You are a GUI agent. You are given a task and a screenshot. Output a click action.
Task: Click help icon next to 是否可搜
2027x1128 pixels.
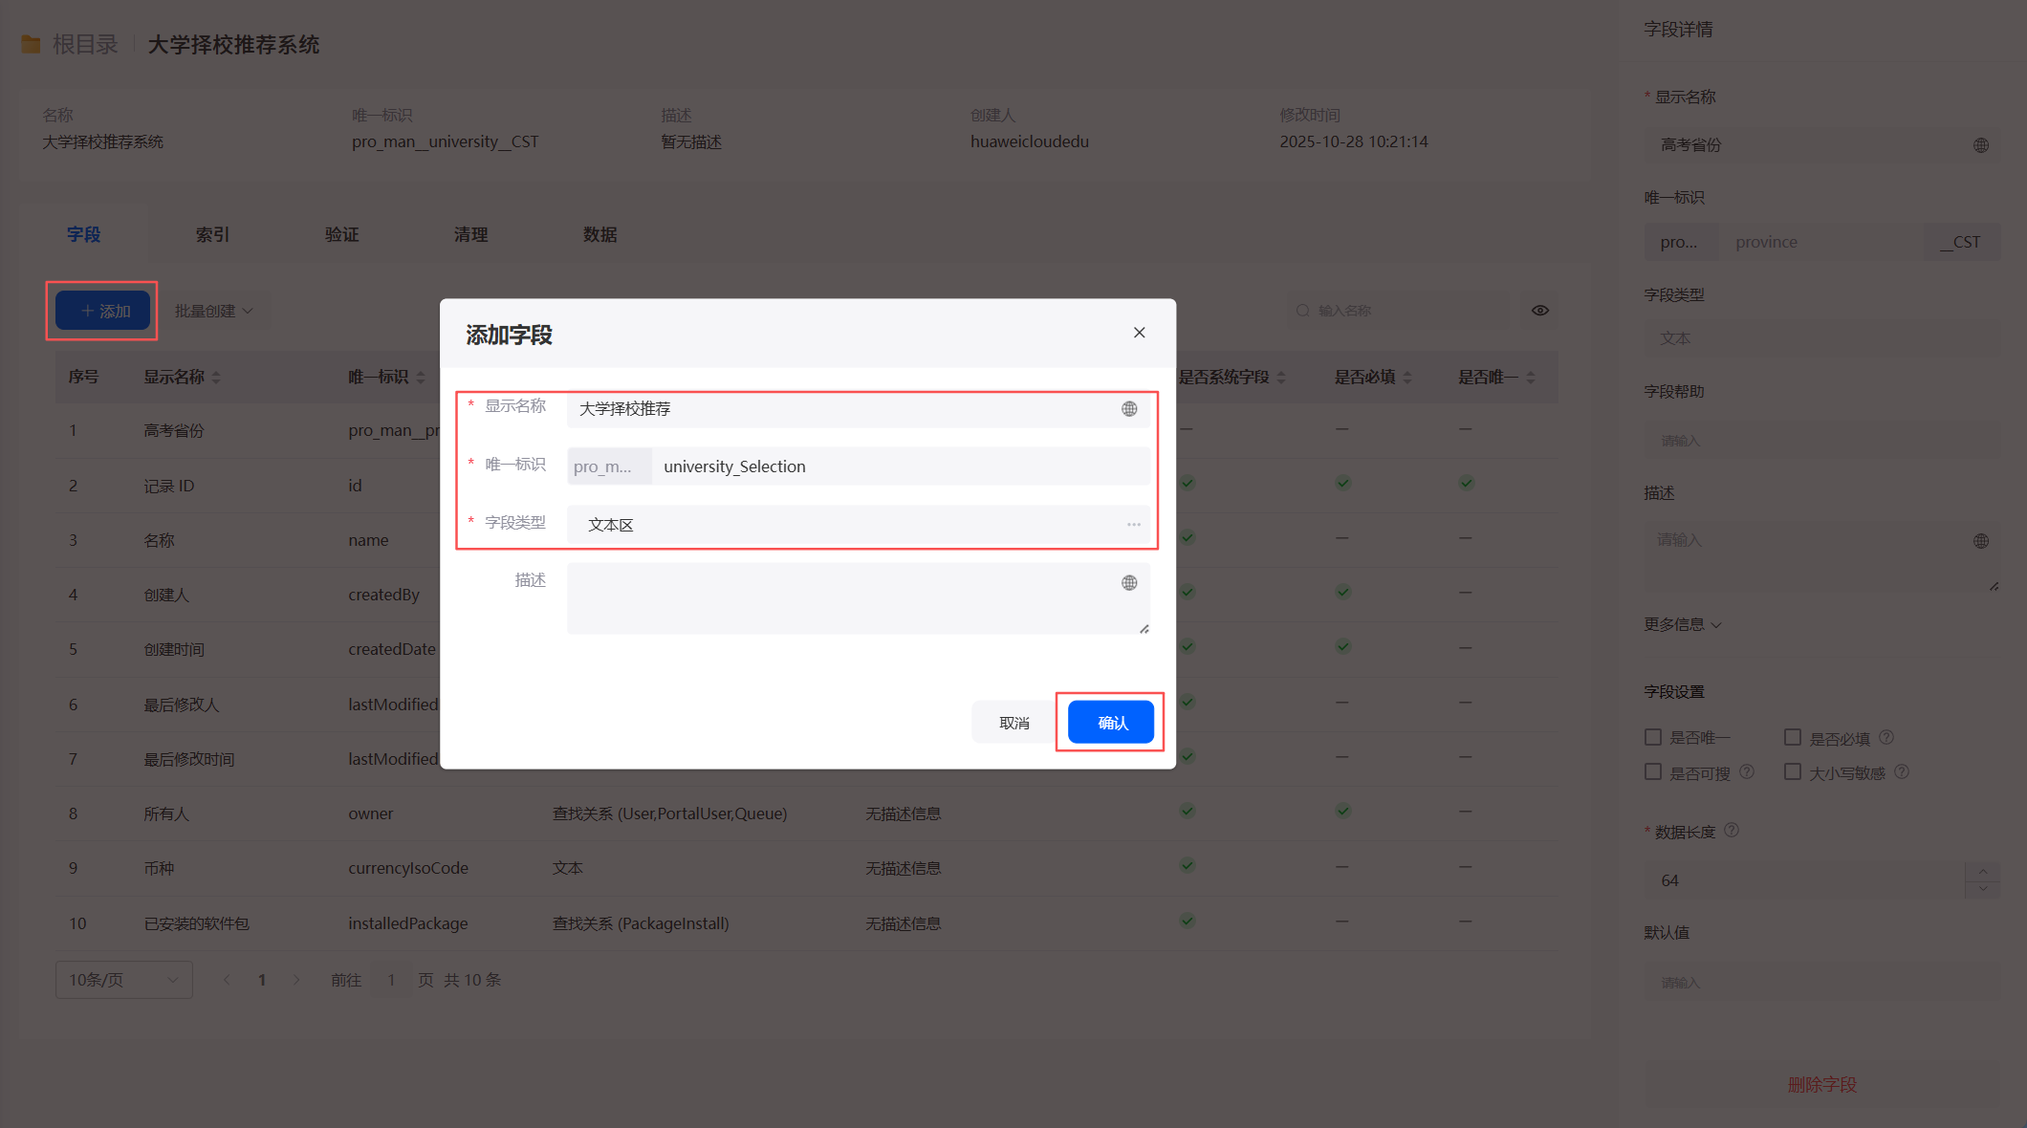click(x=1747, y=772)
